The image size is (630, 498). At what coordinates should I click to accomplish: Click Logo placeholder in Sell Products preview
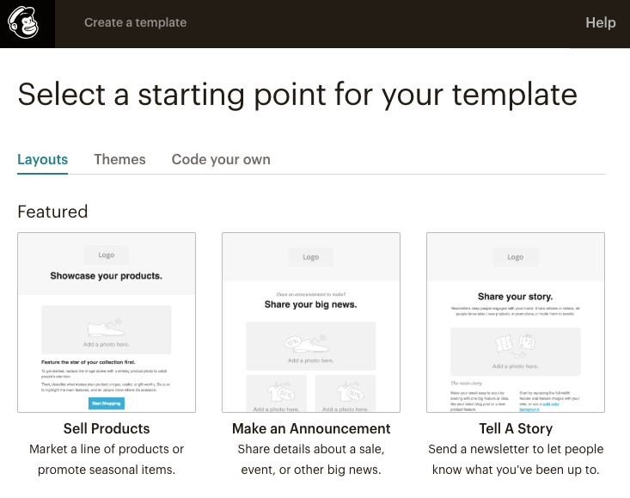coord(107,255)
